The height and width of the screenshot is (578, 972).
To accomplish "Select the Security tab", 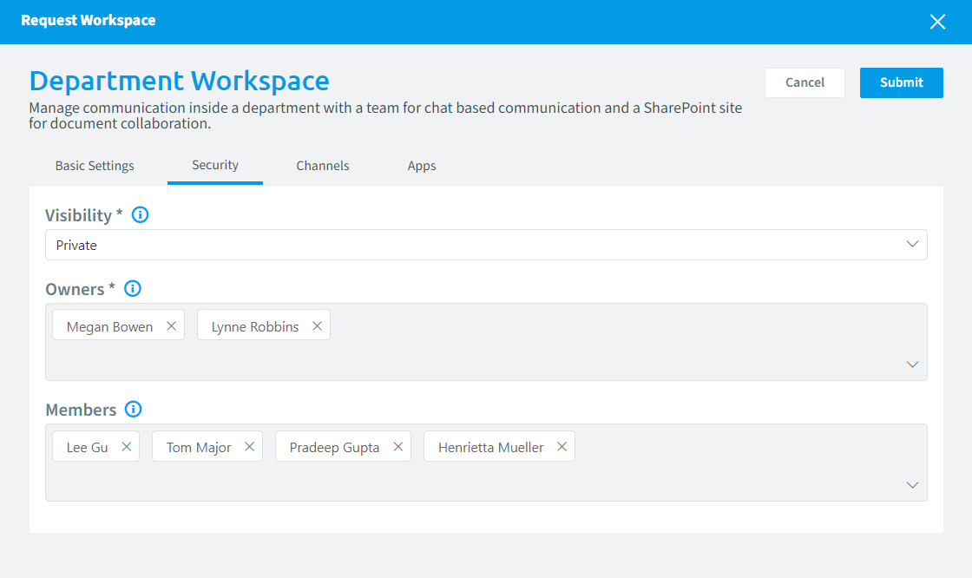I will 215,166.
